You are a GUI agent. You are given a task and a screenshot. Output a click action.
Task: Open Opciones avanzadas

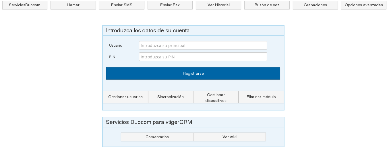[364, 5]
